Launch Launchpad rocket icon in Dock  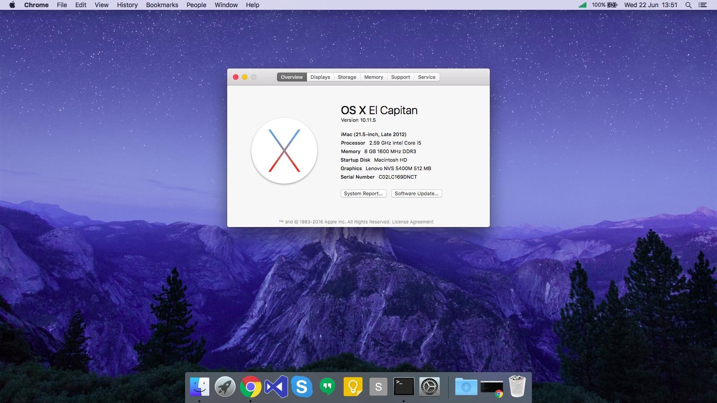[225, 386]
